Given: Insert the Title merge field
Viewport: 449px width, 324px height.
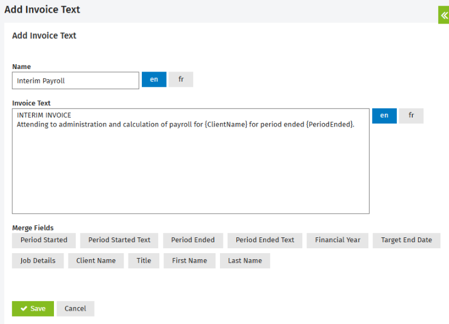Looking at the screenshot, I should click(144, 261).
